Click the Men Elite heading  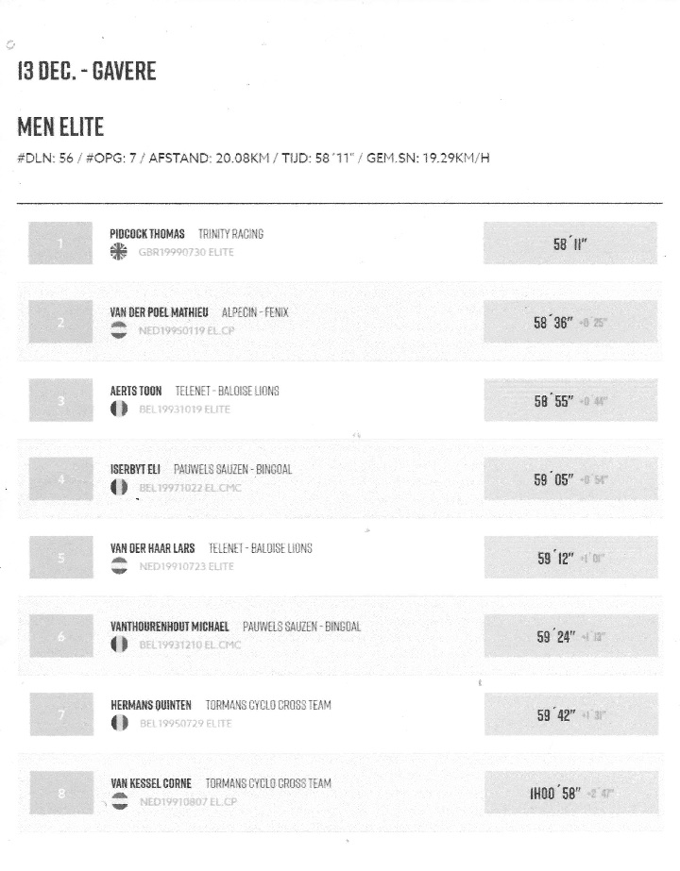pos(60,126)
